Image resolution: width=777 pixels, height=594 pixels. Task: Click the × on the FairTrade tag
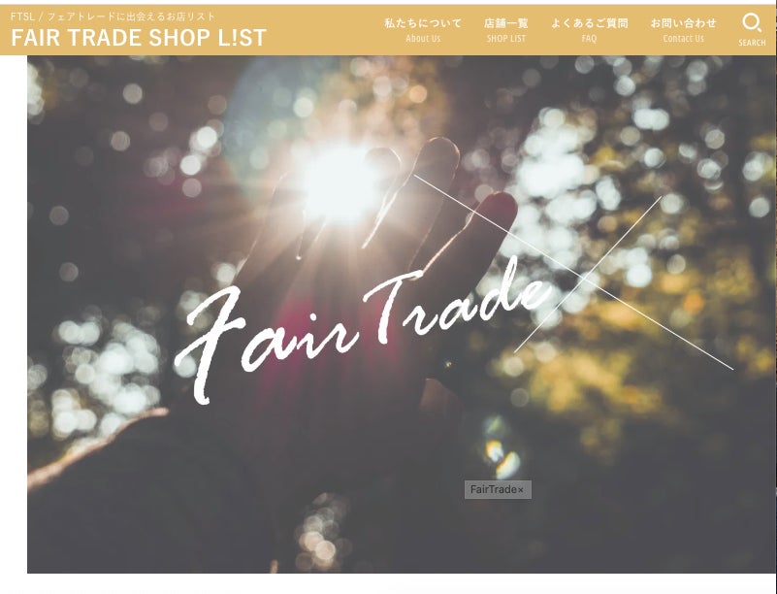pyautogui.click(x=521, y=490)
